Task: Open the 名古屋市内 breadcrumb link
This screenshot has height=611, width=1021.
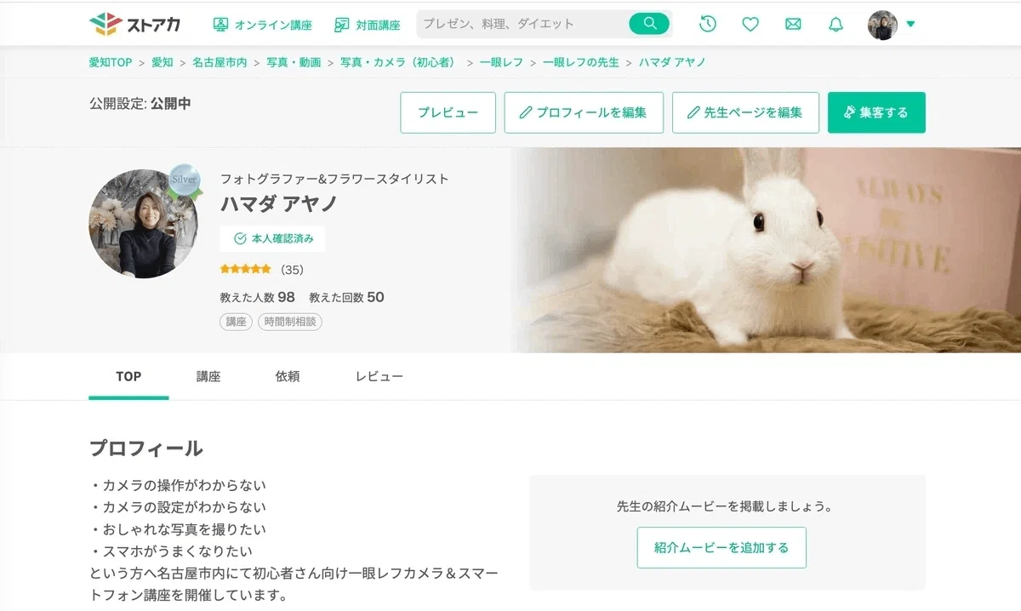Action: [220, 63]
